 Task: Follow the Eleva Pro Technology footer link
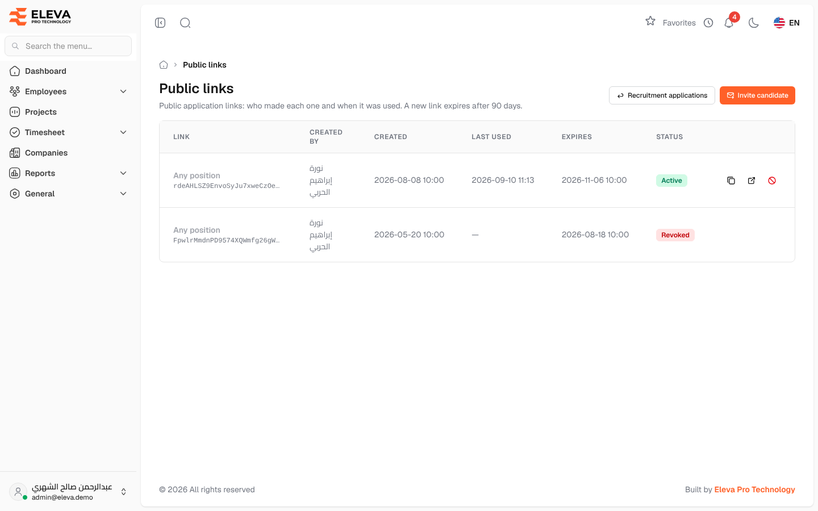[754, 489]
